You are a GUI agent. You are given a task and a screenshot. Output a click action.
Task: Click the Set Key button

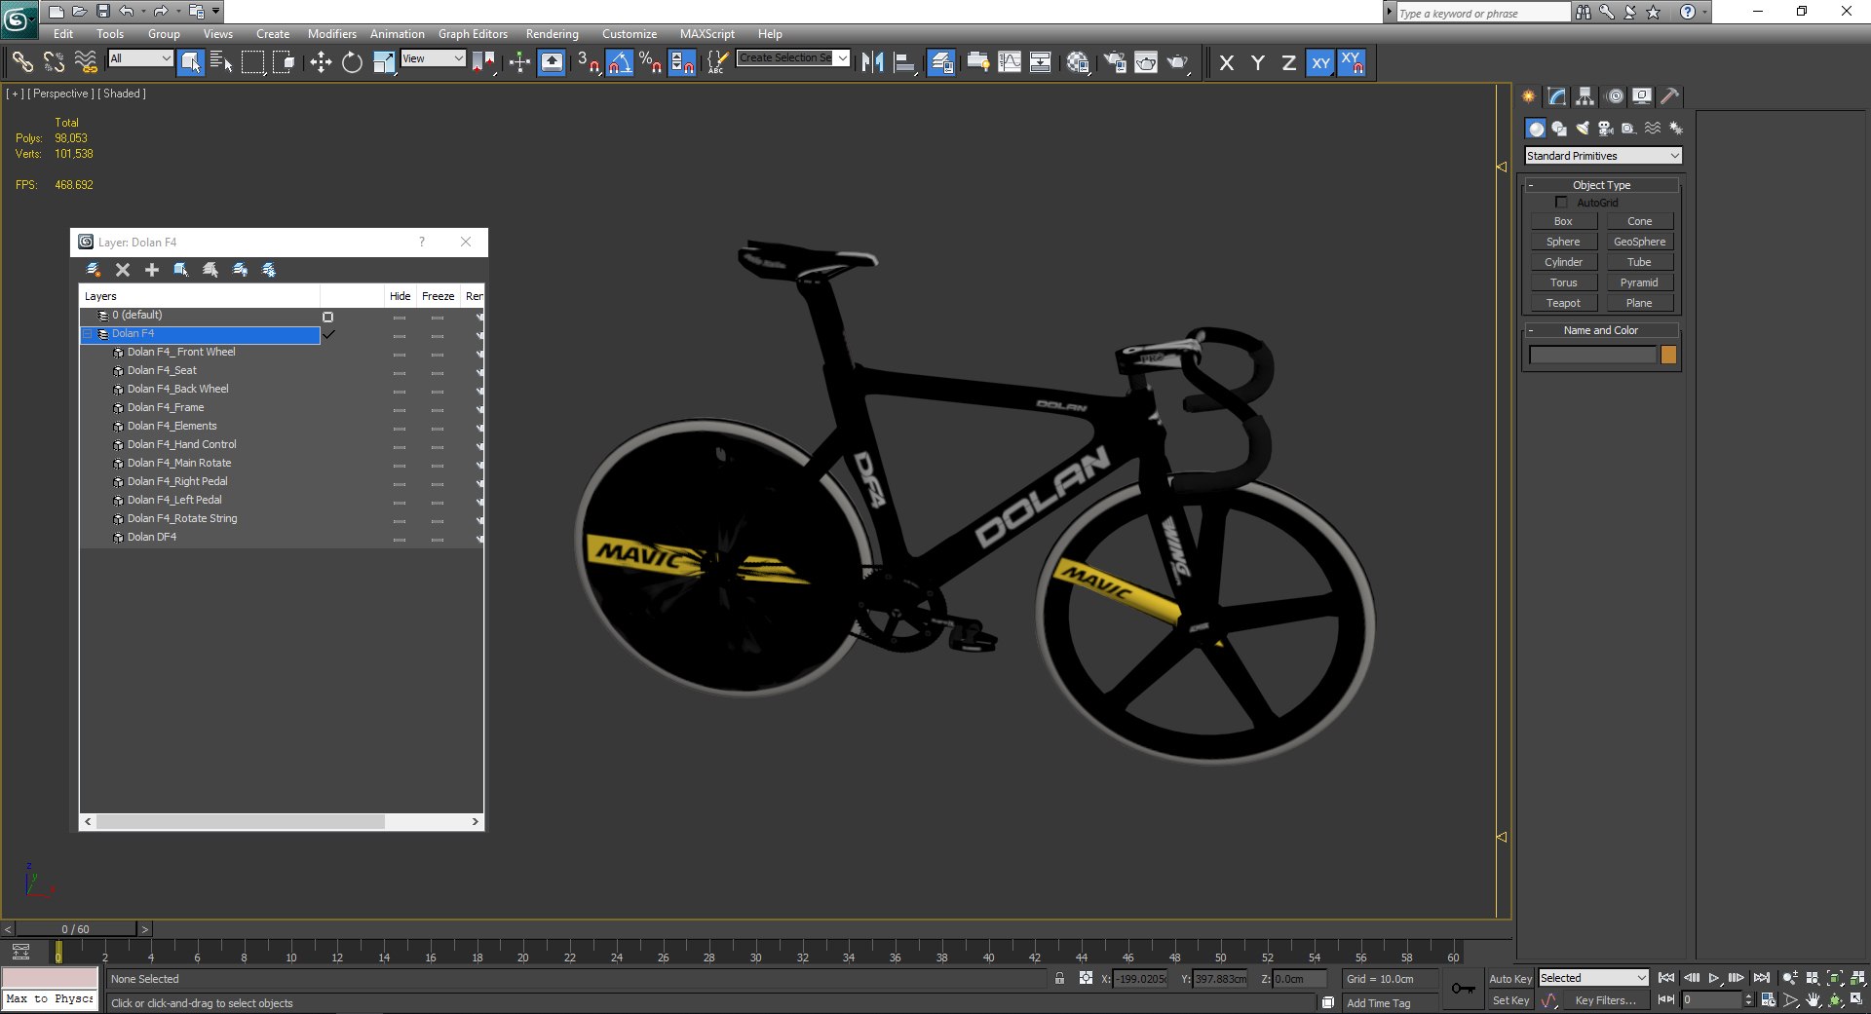point(1510,1000)
